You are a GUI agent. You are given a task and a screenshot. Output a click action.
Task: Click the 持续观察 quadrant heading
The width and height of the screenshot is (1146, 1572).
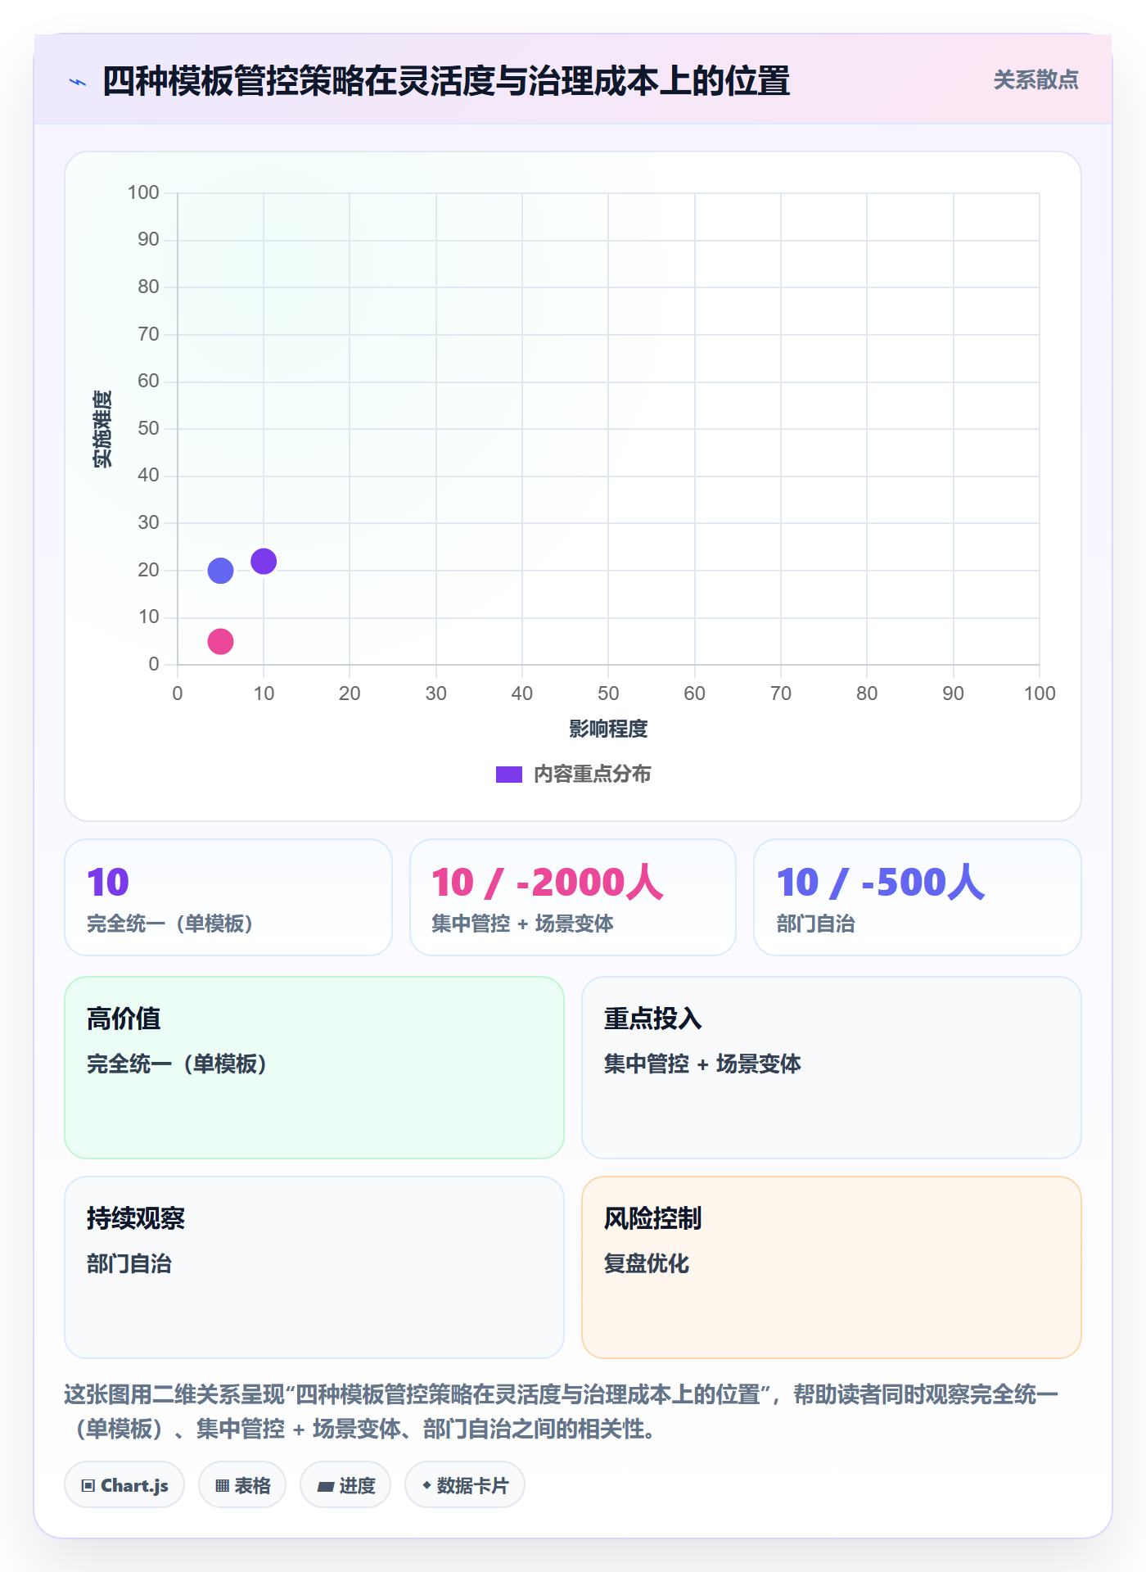(136, 1218)
